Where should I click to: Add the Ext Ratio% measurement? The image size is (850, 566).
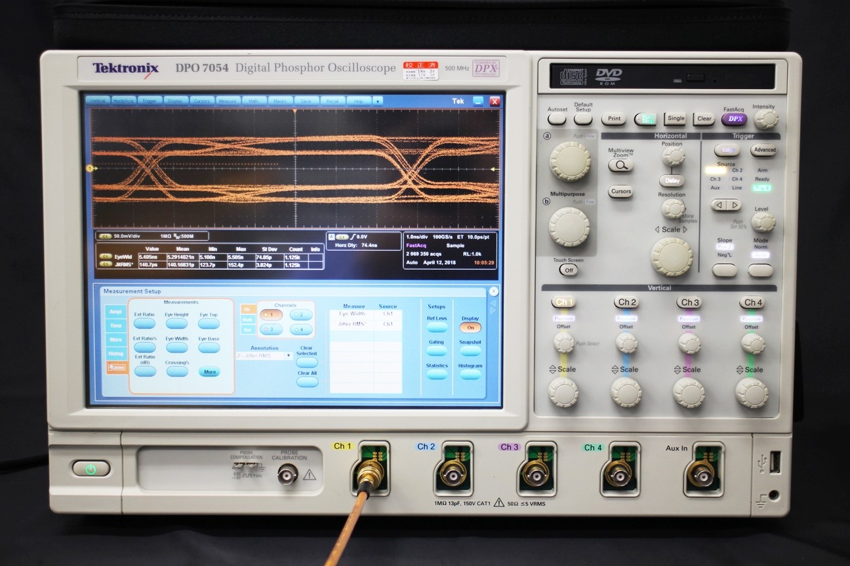pyautogui.click(x=145, y=347)
